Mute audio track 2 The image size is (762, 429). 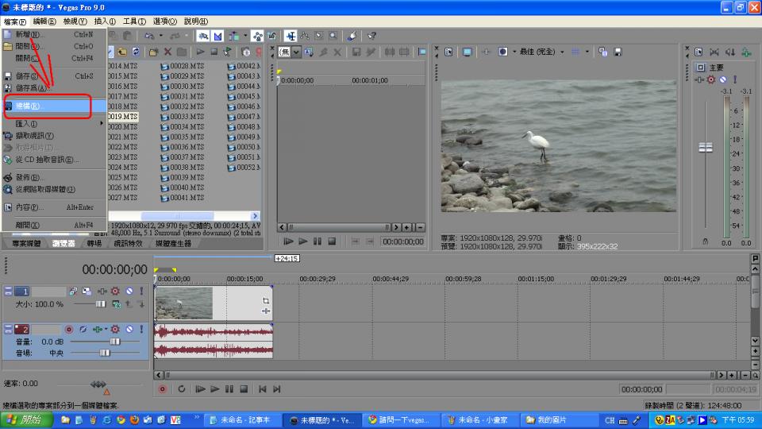tap(129, 329)
